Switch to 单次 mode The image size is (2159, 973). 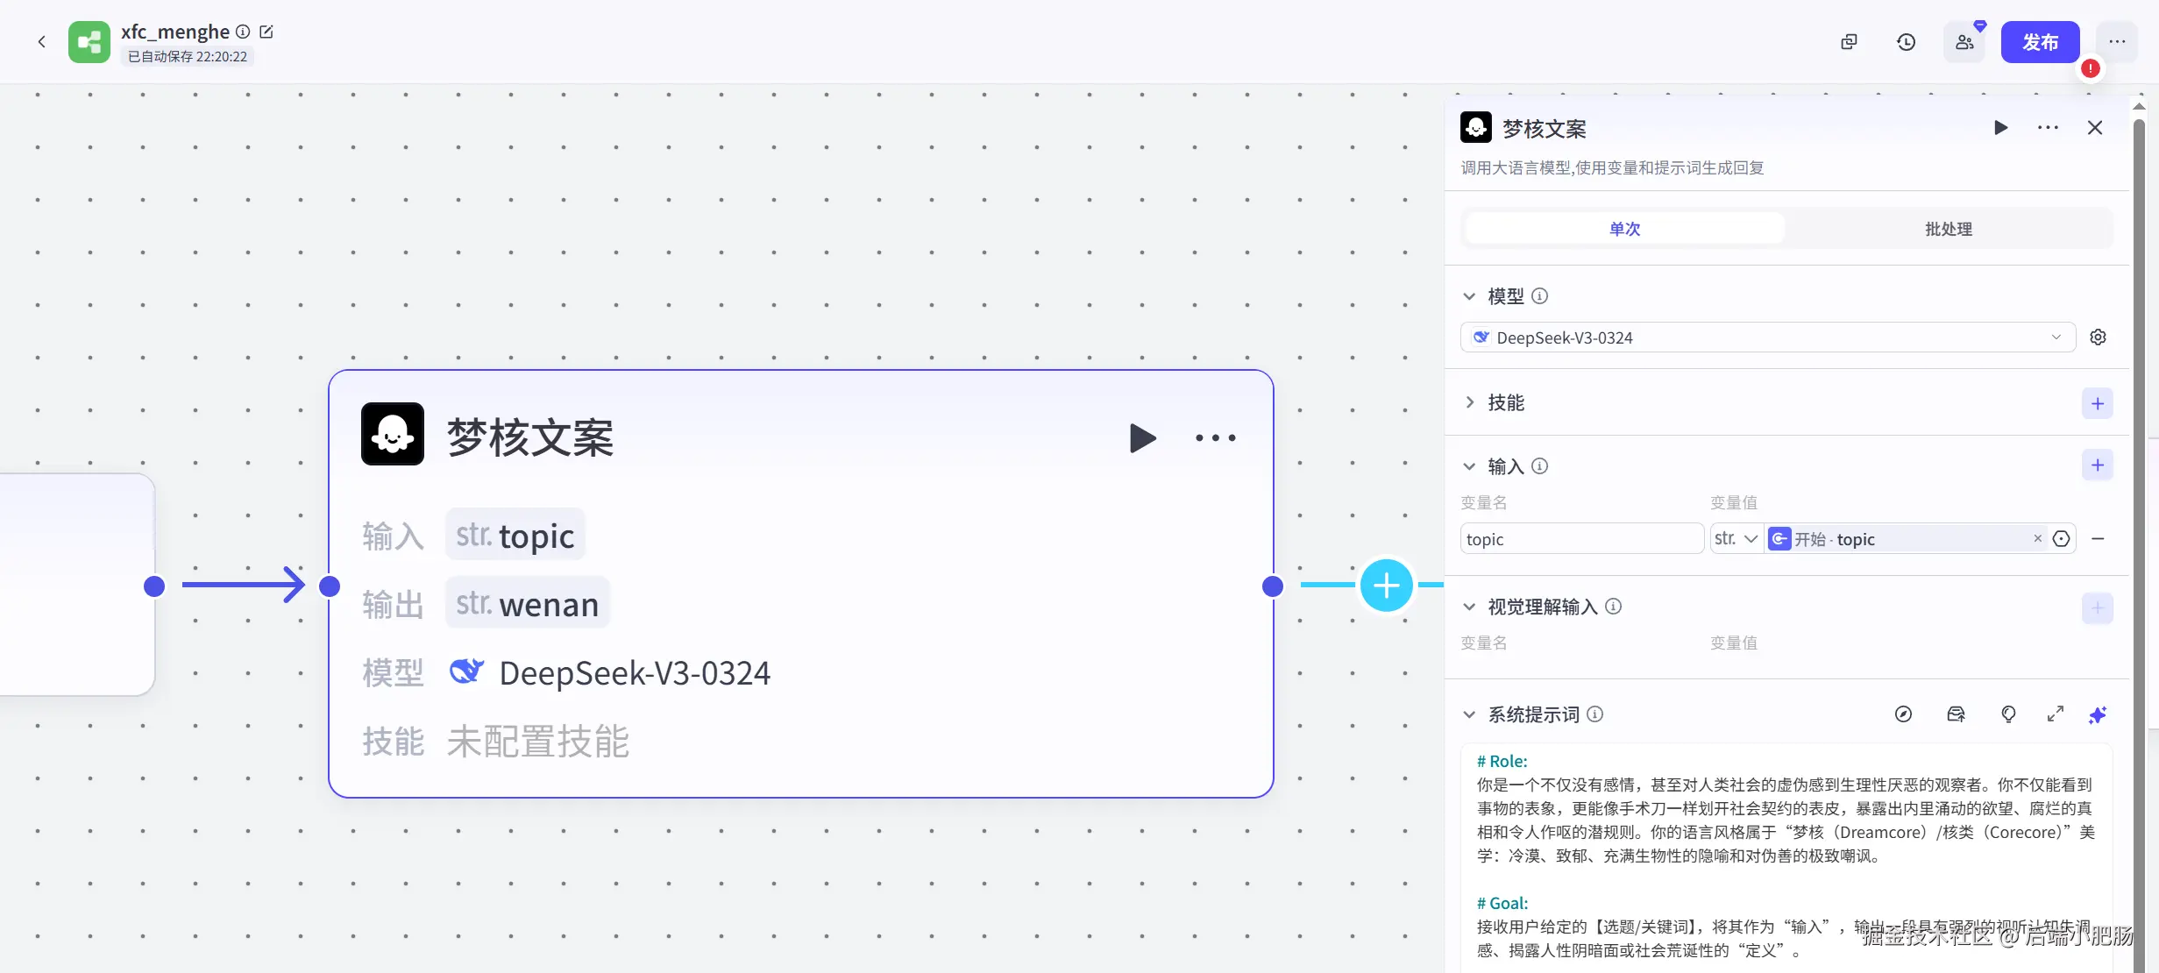(x=1624, y=229)
